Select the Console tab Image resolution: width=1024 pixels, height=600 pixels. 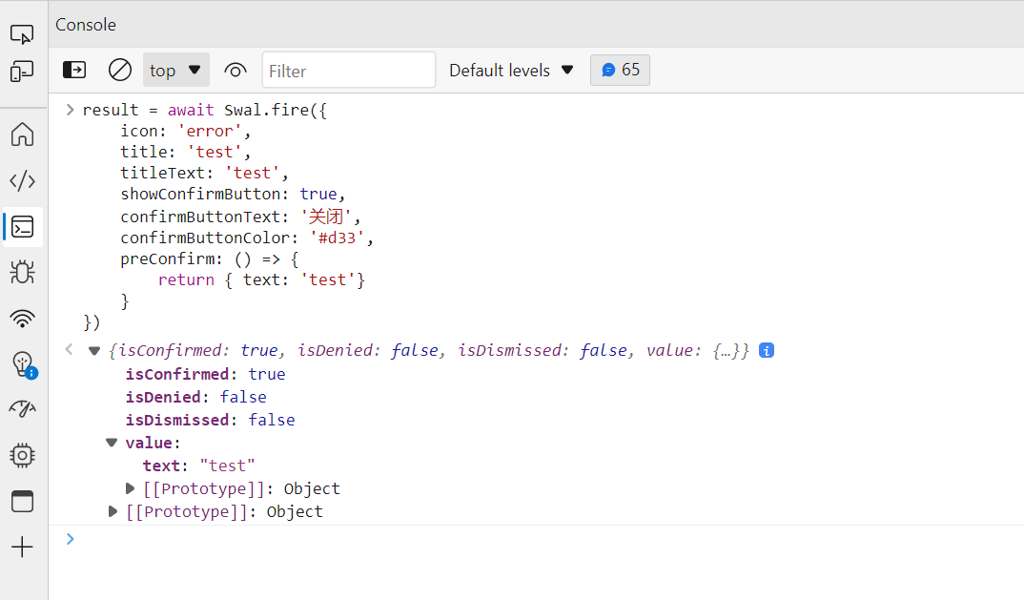tap(86, 24)
